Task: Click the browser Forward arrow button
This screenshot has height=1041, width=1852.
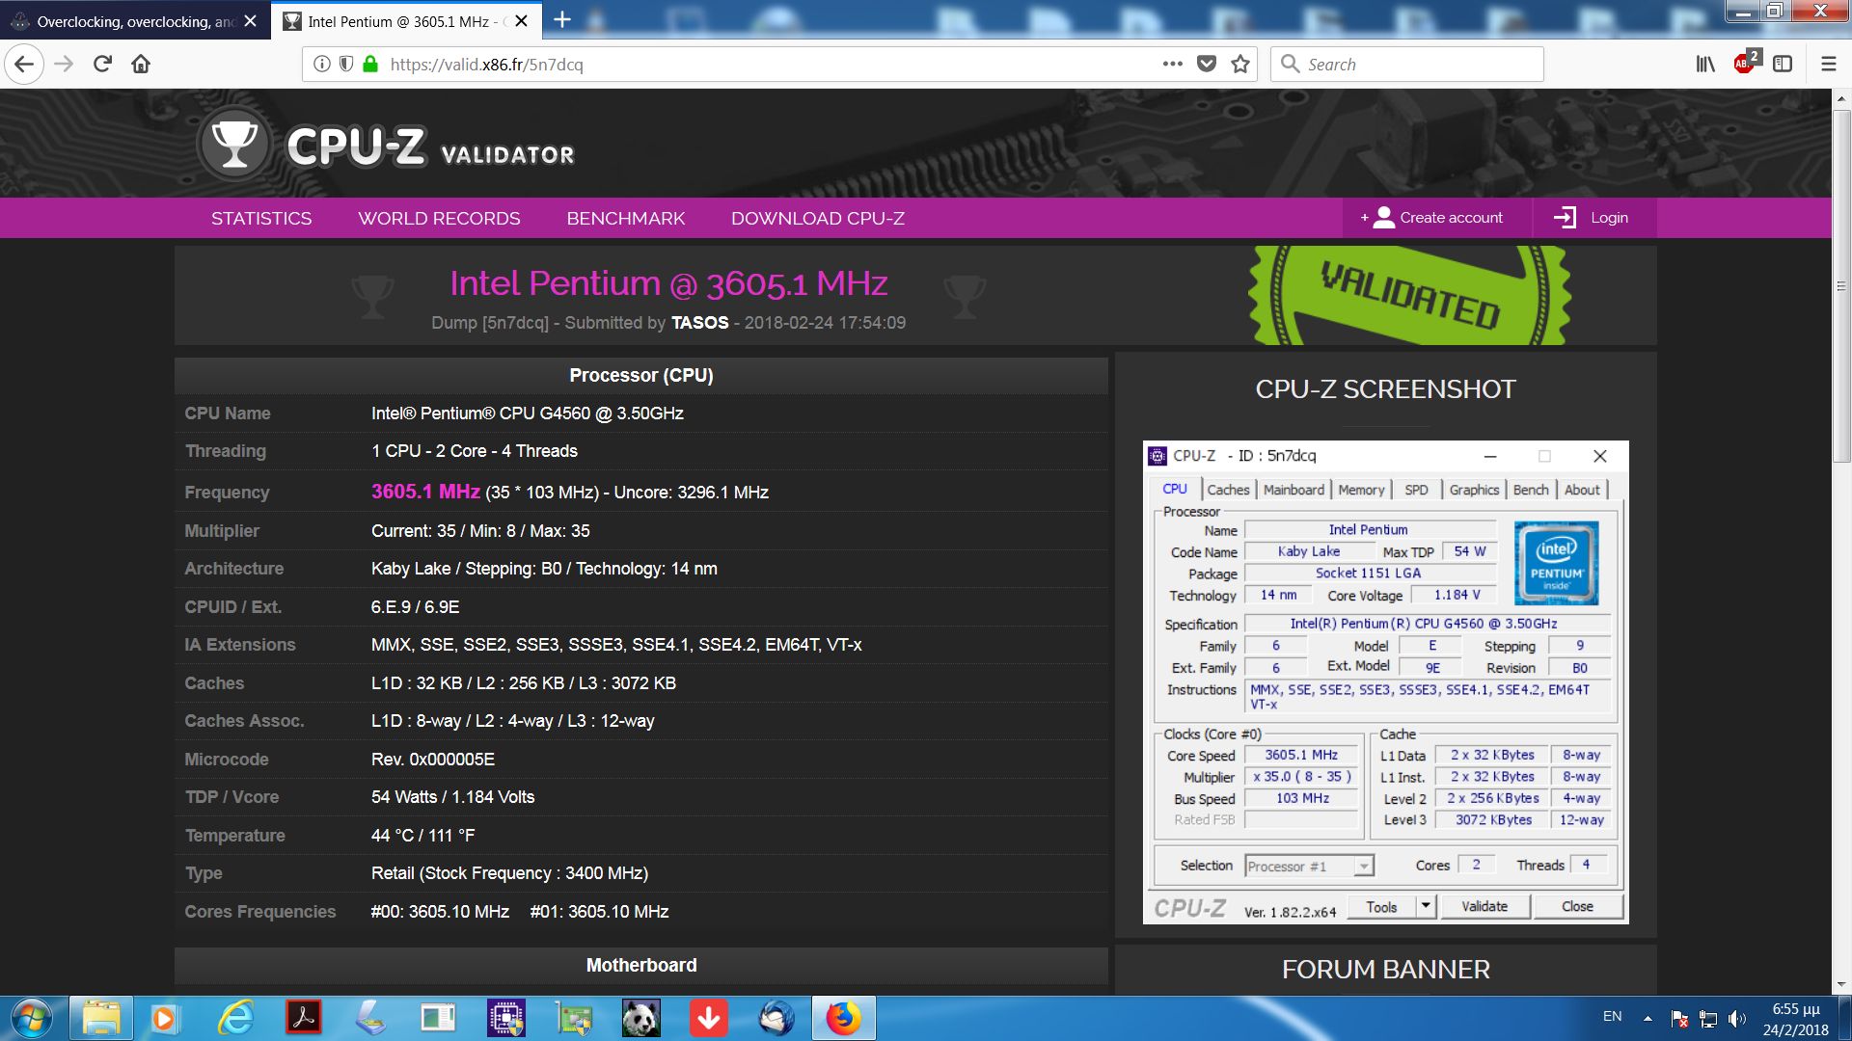Action: pos(64,65)
